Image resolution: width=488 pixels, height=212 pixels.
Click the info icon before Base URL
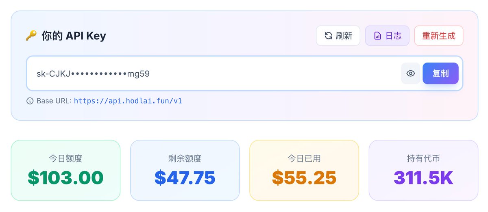point(30,101)
